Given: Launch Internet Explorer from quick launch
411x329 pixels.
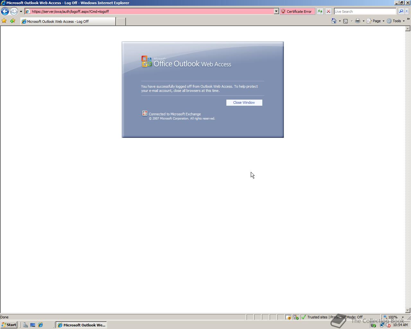Looking at the screenshot, I should click(40, 325).
